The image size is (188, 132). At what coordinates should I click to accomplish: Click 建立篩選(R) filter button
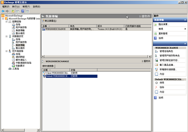(49, 21)
